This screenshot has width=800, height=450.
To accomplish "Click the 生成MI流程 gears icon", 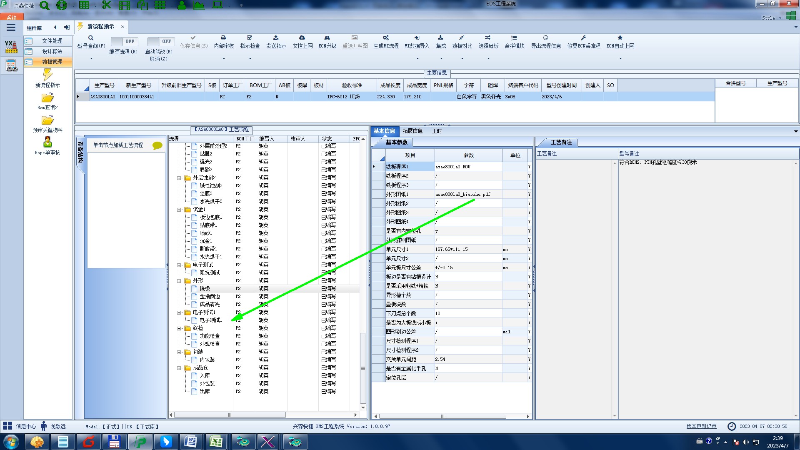I will [386, 38].
